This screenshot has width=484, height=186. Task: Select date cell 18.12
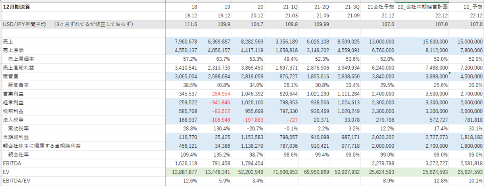coord(191,16)
